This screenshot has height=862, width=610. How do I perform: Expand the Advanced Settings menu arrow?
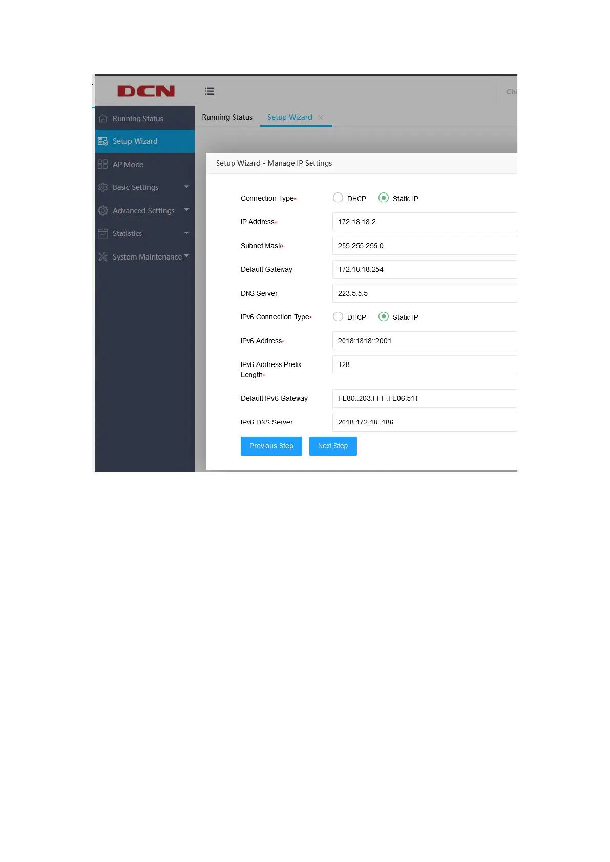[x=186, y=210]
